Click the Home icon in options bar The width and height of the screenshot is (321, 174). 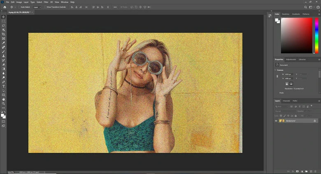[x=5, y=7]
